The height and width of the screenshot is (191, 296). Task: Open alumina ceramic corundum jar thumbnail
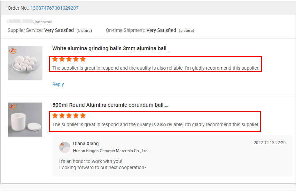pyautogui.click(x=25, y=120)
